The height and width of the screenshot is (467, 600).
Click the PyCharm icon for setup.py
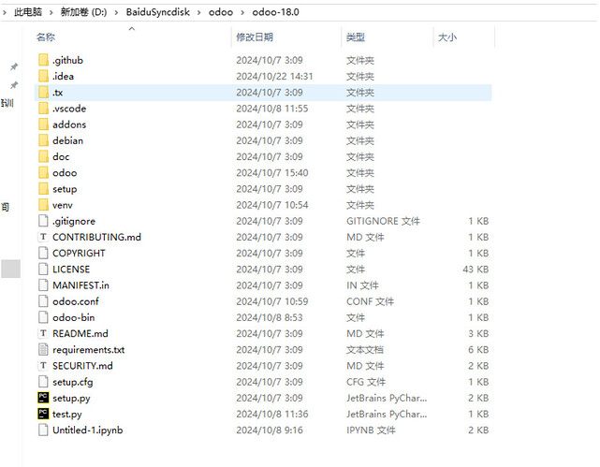pyautogui.click(x=43, y=398)
